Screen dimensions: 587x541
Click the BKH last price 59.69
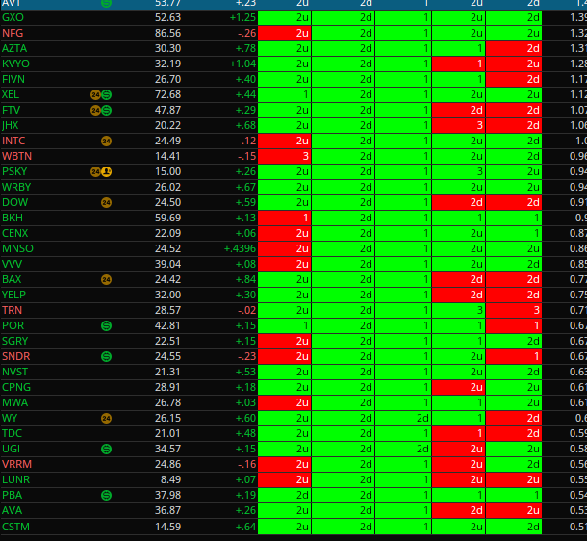click(x=167, y=218)
